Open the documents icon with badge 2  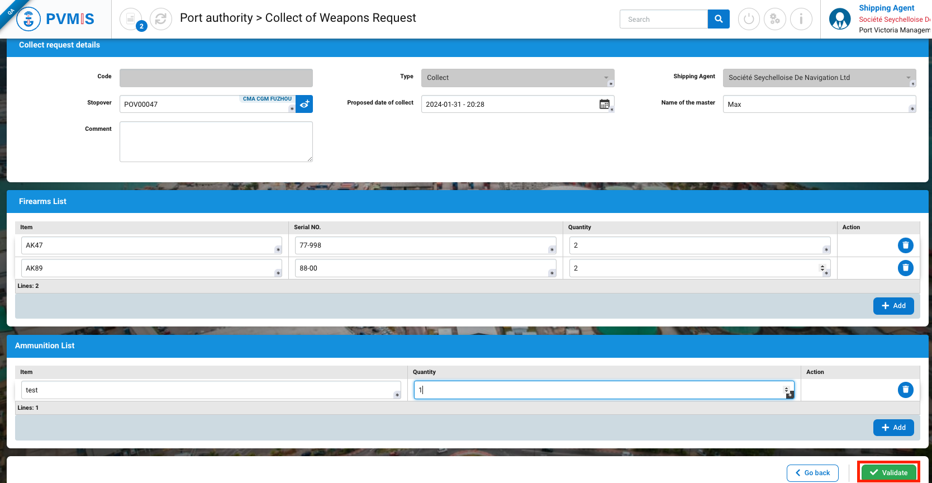click(131, 19)
